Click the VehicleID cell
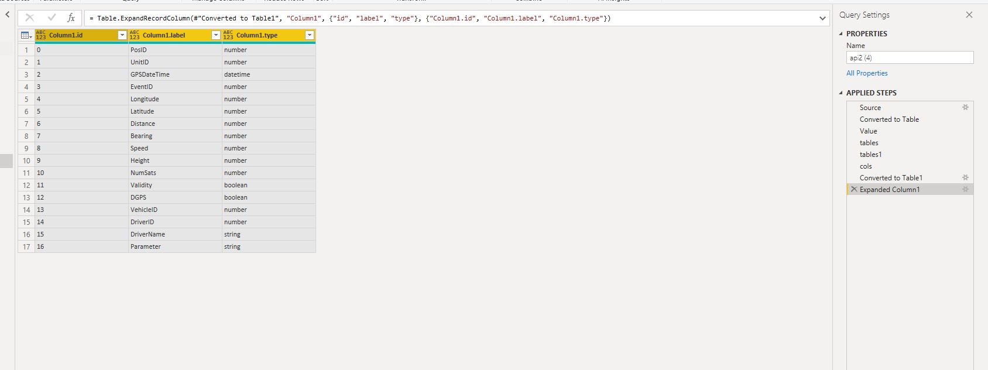 tap(175, 210)
